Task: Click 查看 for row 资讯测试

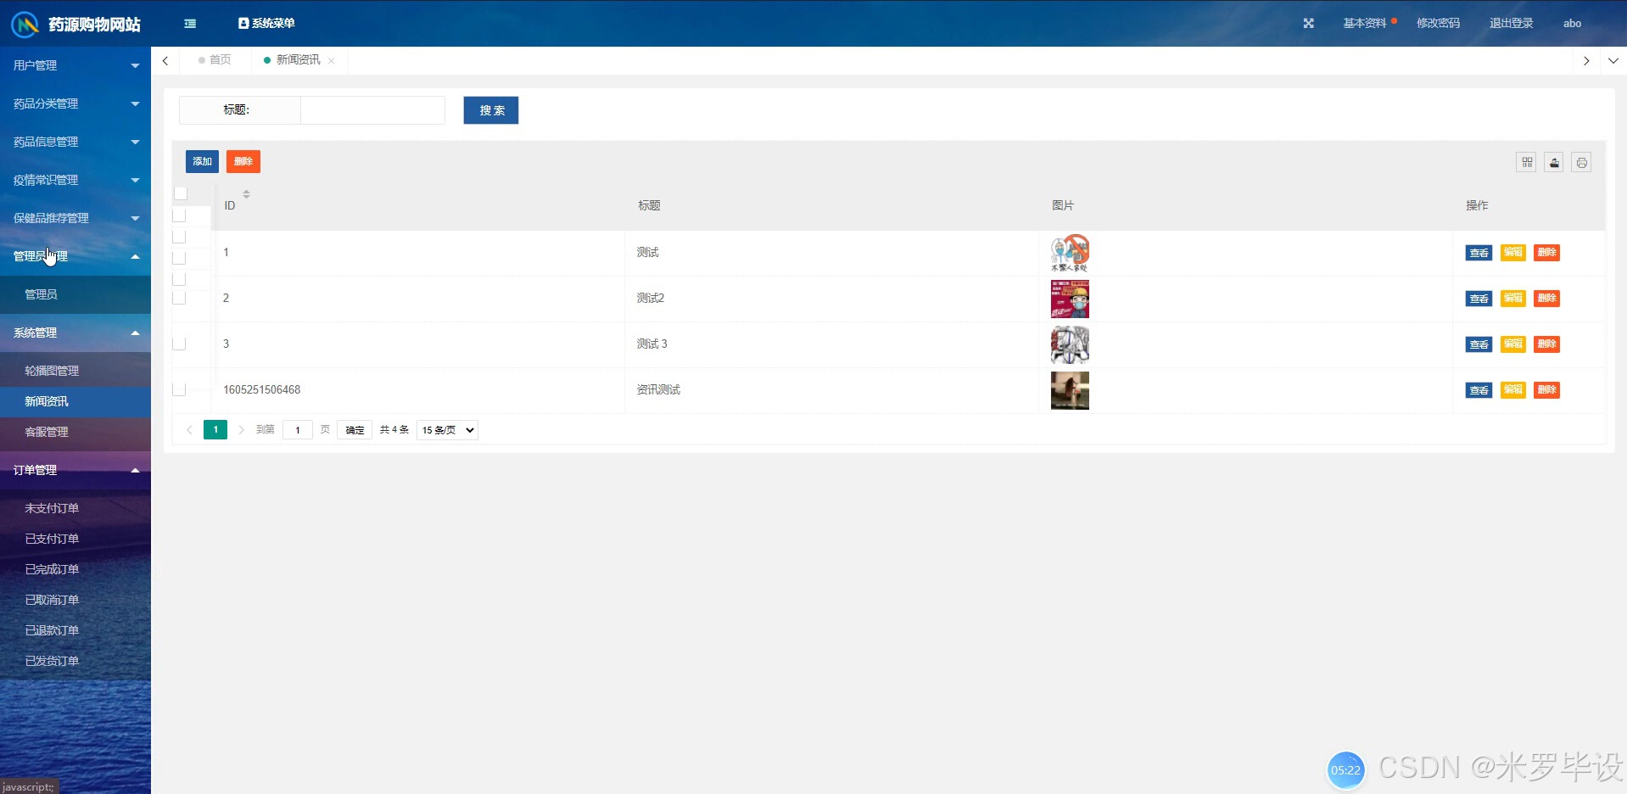Action: click(1479, 390)
